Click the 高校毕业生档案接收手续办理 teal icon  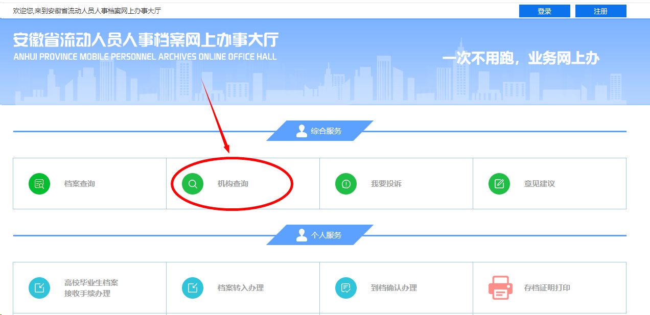pyautogui.click(x=39, y=288)
